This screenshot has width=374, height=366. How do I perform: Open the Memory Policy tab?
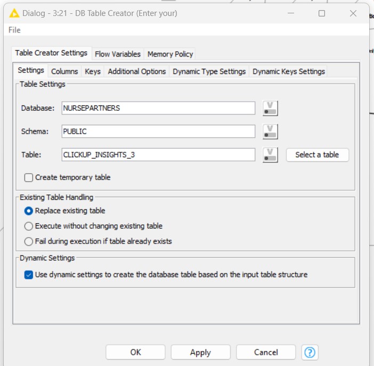(170, 54)
